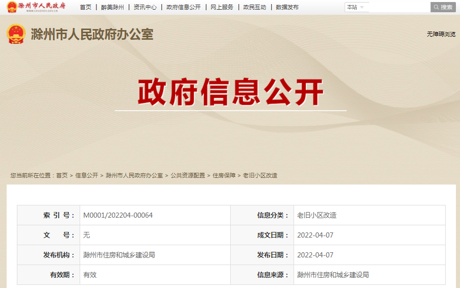Click the 滁州市人民政府办公室 header title
The image size is (460, 288).
click(x=92, y=34)
